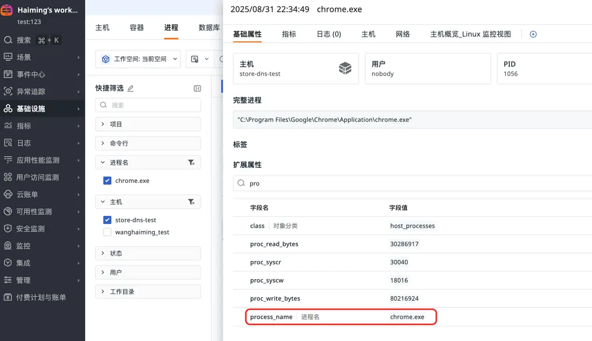Click the 异常追踪 sidebar icon
This screenshot has height=341, width=592.
(8, 91)
